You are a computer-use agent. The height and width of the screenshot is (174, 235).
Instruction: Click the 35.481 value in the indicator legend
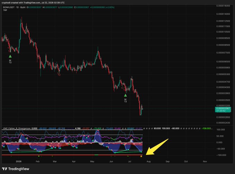point(117,128)
